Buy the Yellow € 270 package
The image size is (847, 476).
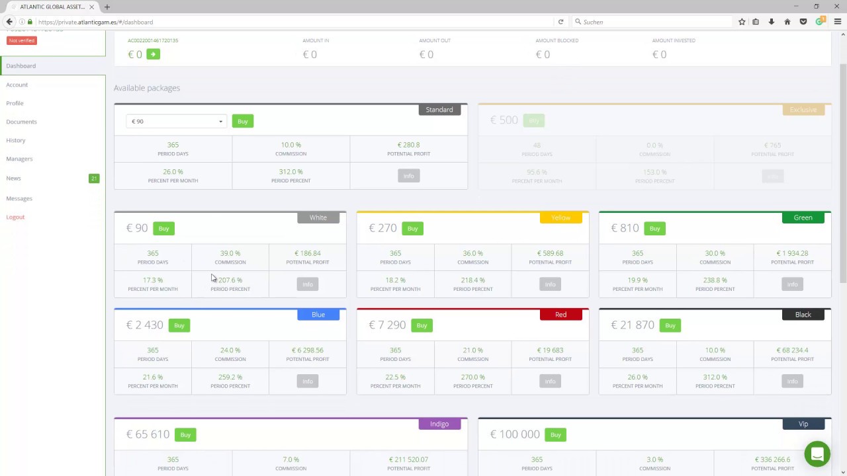(412, 228)
